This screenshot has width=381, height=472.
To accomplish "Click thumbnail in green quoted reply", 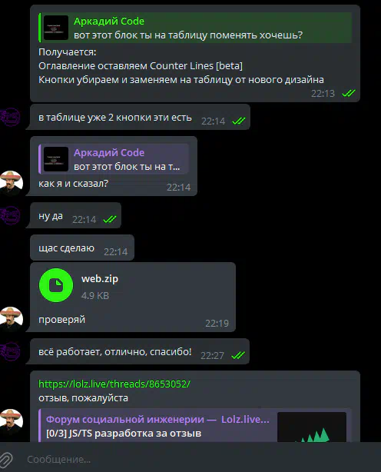I will 56,28.
